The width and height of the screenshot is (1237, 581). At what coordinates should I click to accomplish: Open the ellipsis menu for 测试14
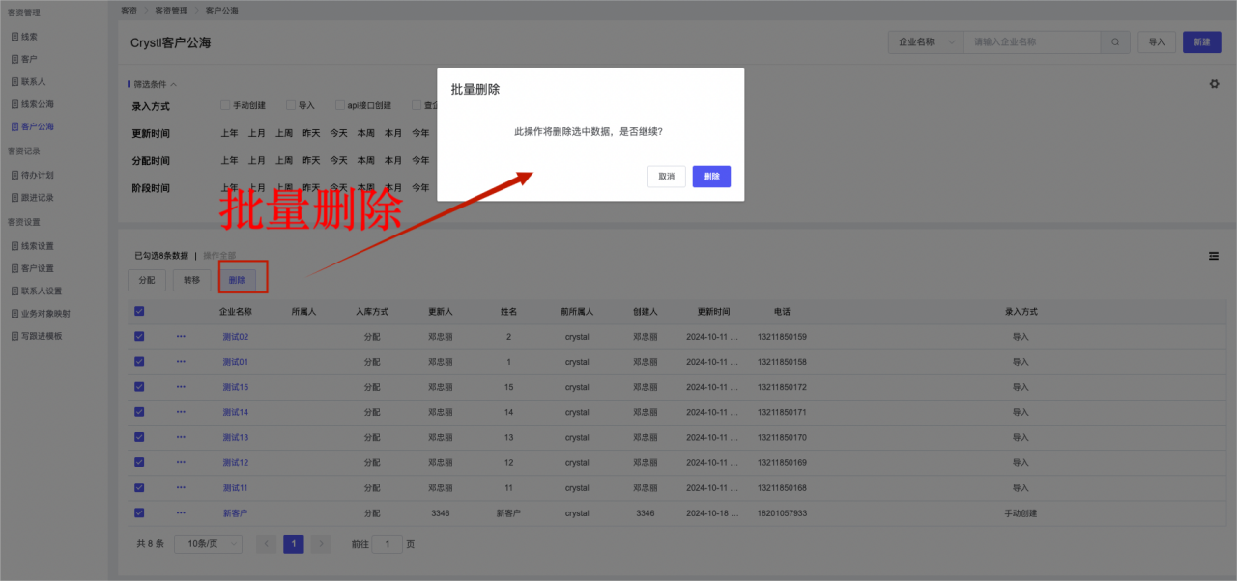point(181,411)
